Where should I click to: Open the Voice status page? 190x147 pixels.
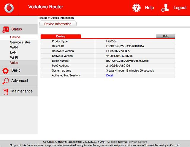click(x=14, y=63)
